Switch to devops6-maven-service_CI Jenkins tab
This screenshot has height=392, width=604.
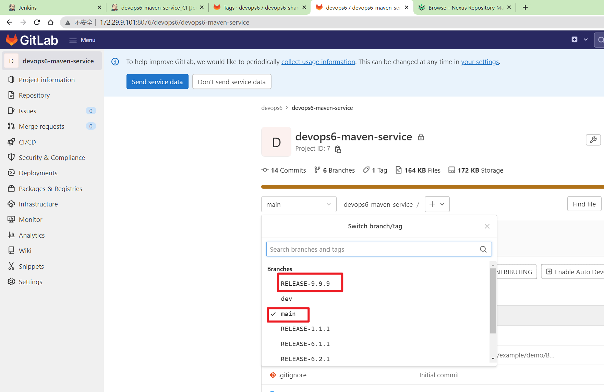pos(157,8)
